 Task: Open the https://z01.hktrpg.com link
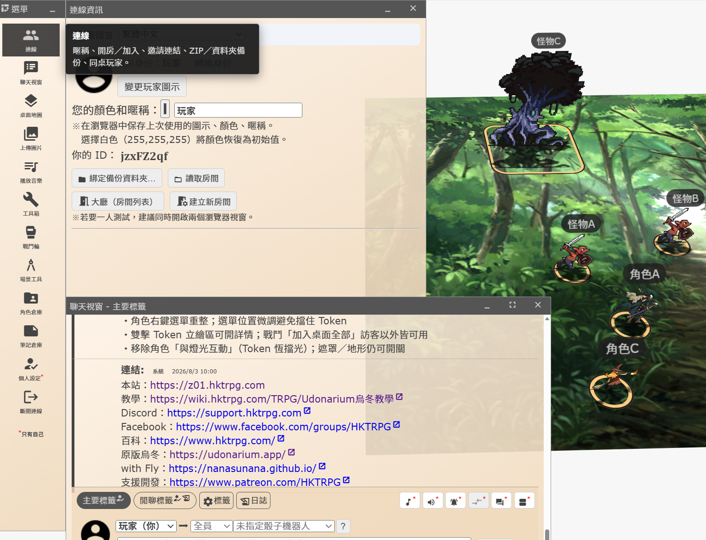pyautogui.click(x=208, y=385)
